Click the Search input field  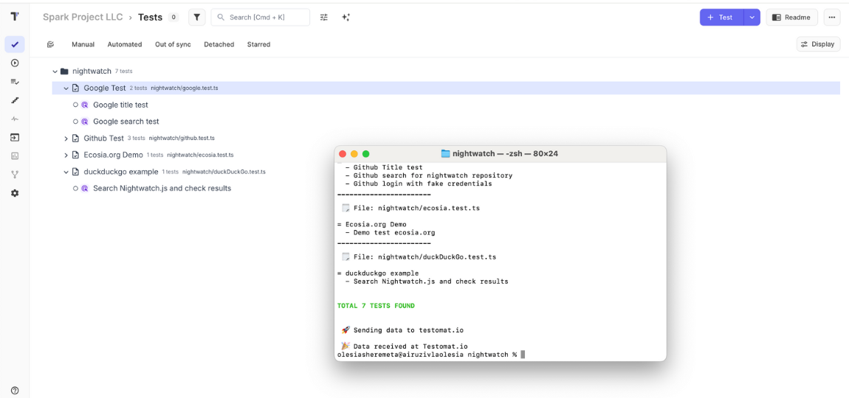point(261,17)
